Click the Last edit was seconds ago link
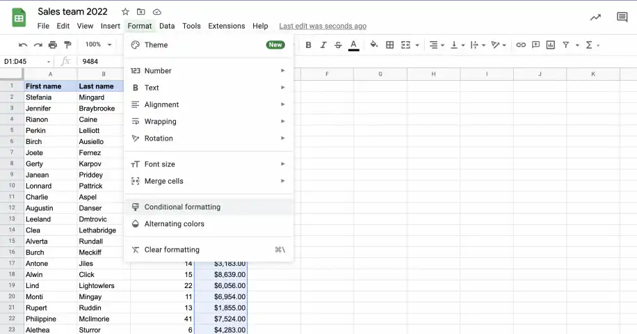The image size is (637, 334). point(323,26)
